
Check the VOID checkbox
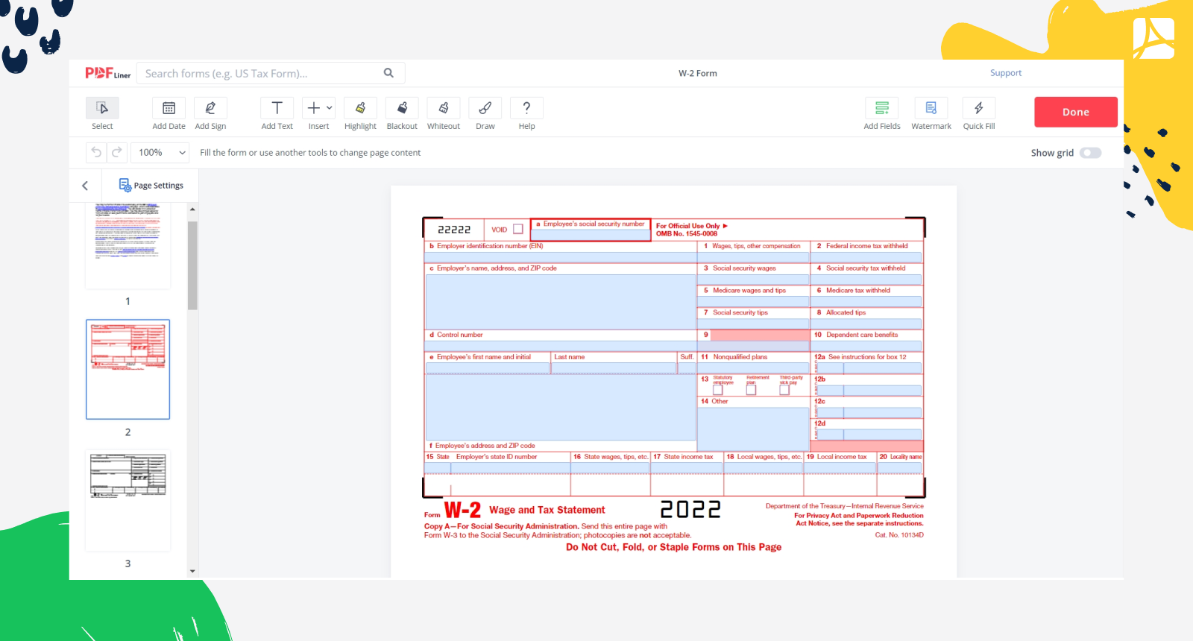point(518,230)
